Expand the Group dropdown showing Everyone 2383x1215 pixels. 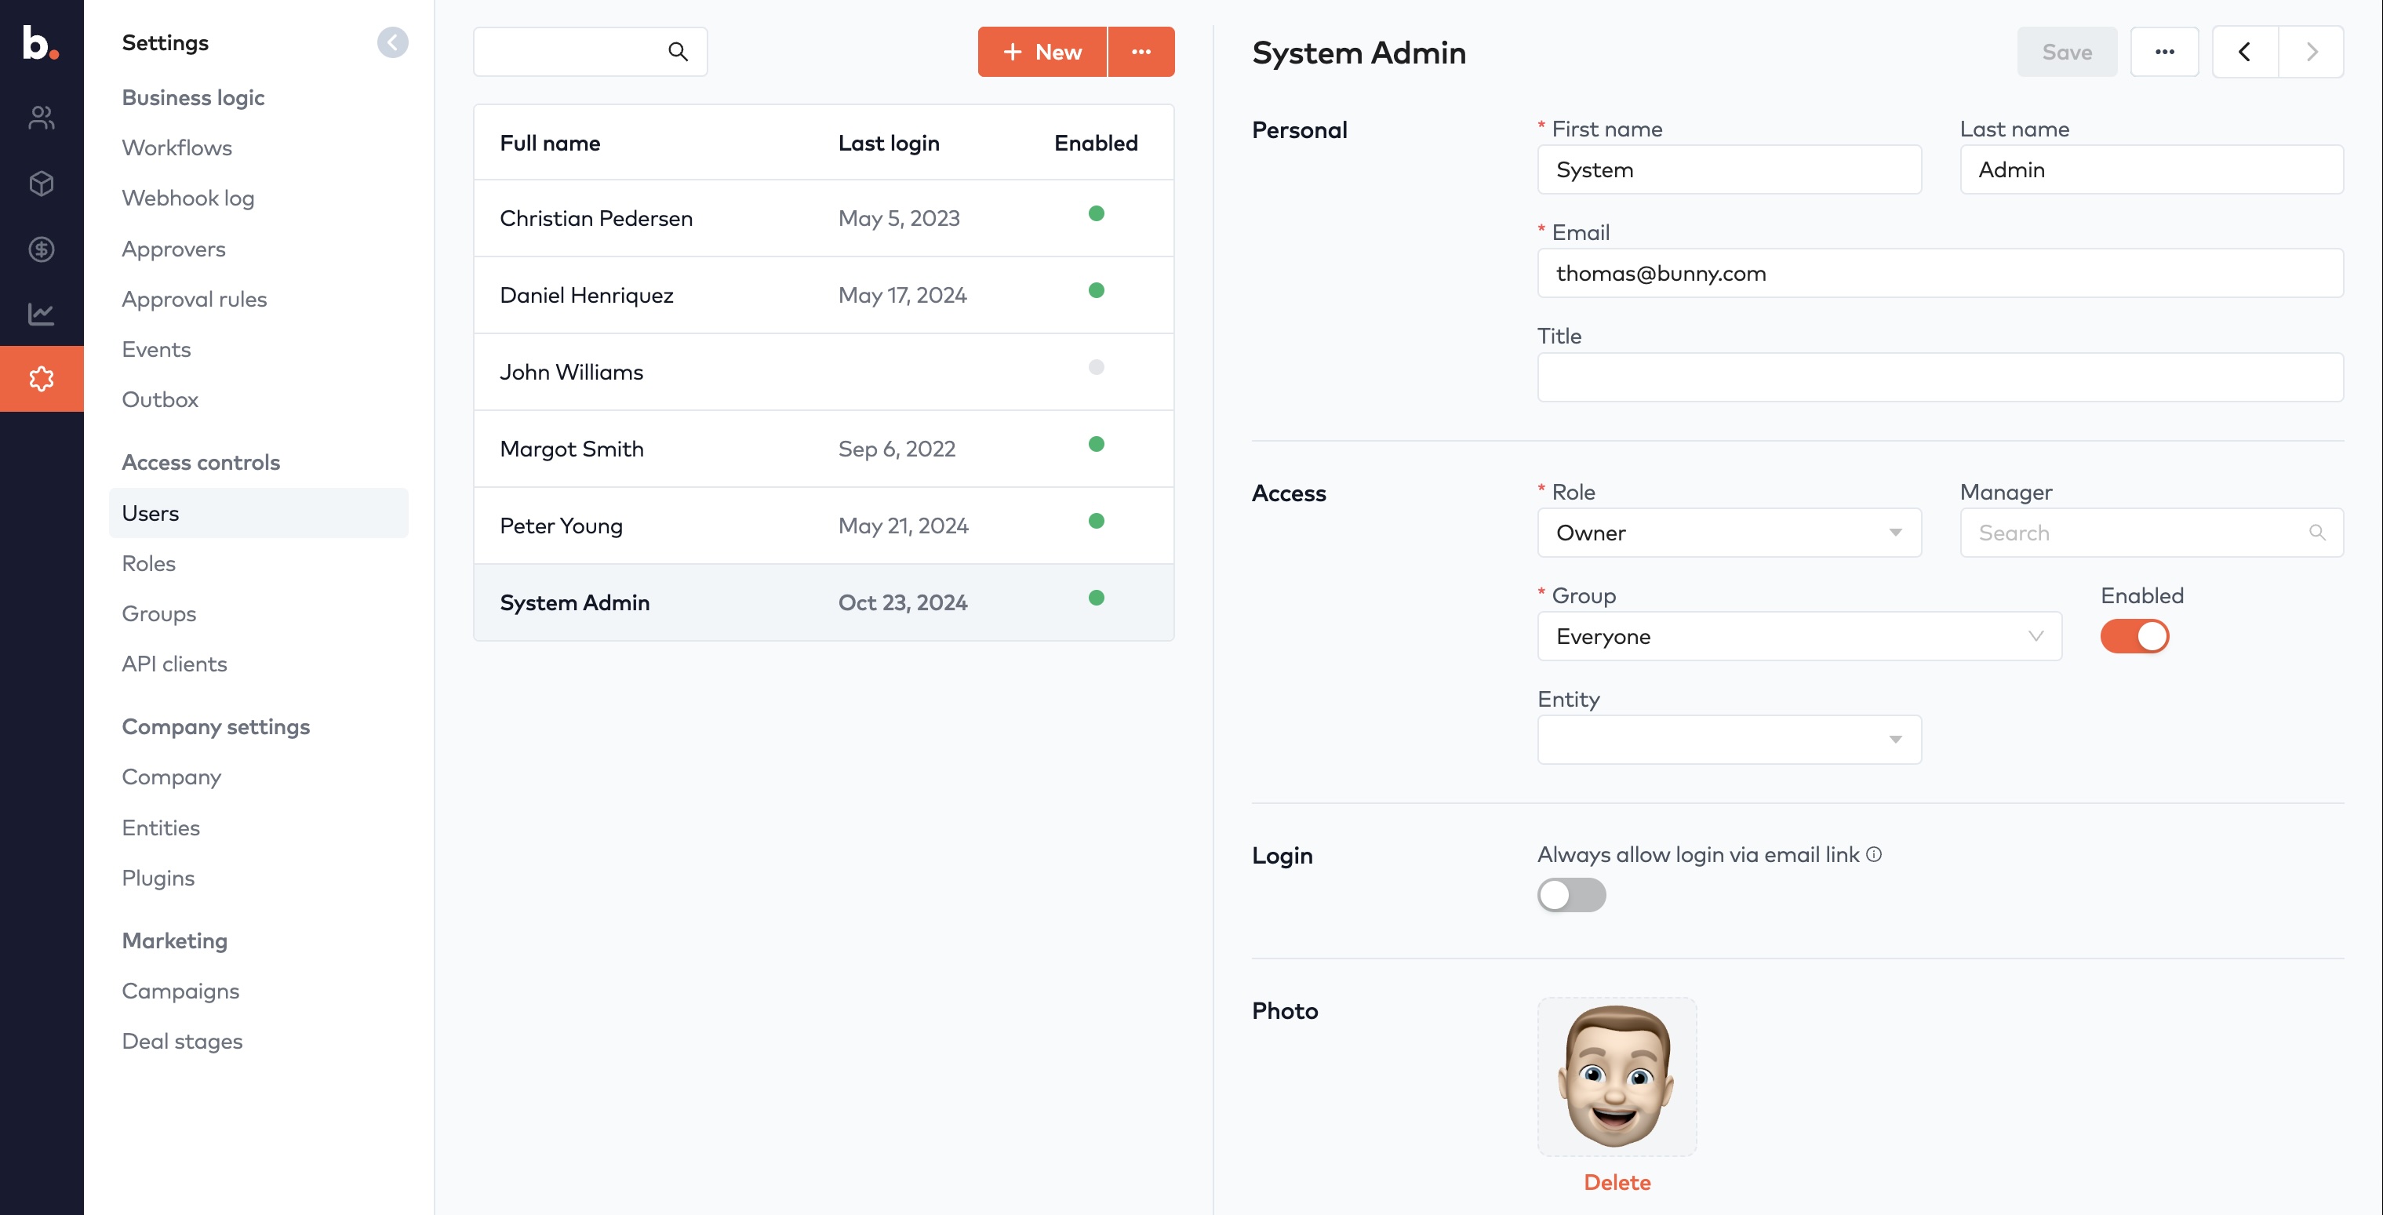pyautogui.click(x=1799, y=635)
